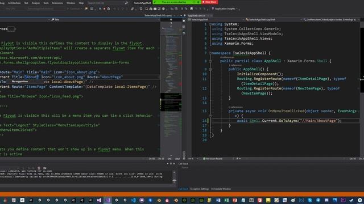
Task: Click the split editor icon above minimap
Action: coord(171,20)
